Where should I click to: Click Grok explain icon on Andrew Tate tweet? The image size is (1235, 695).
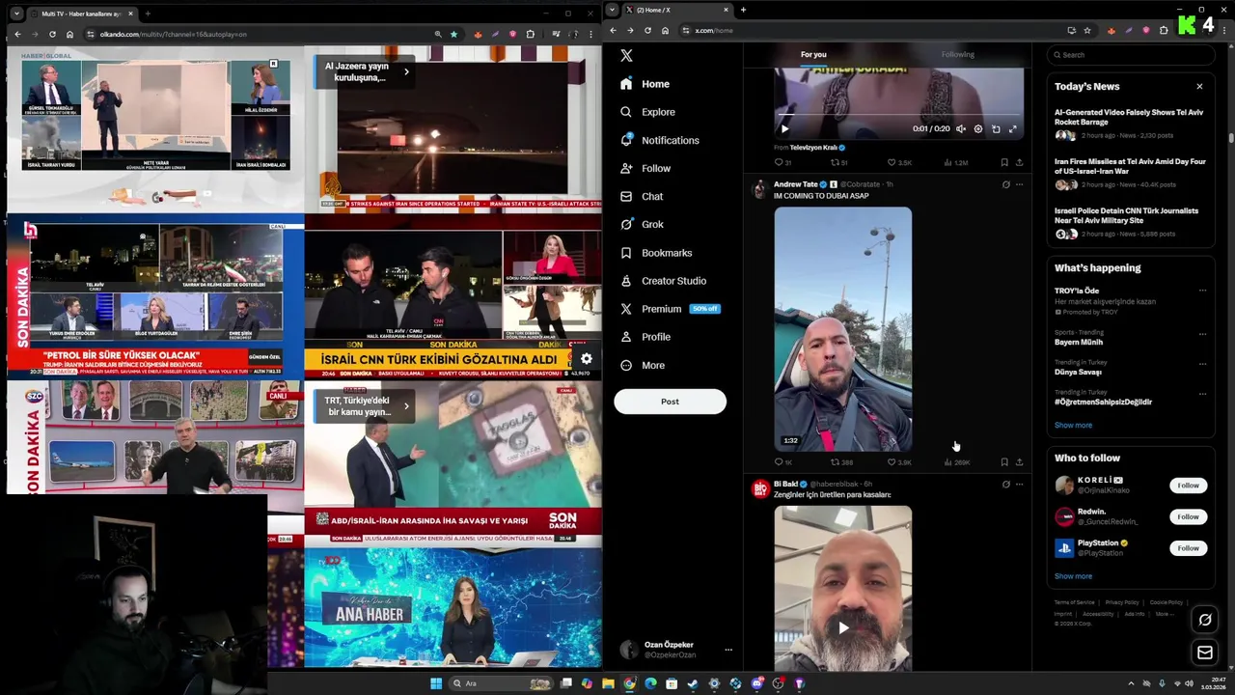click(x=1005, y=184)
